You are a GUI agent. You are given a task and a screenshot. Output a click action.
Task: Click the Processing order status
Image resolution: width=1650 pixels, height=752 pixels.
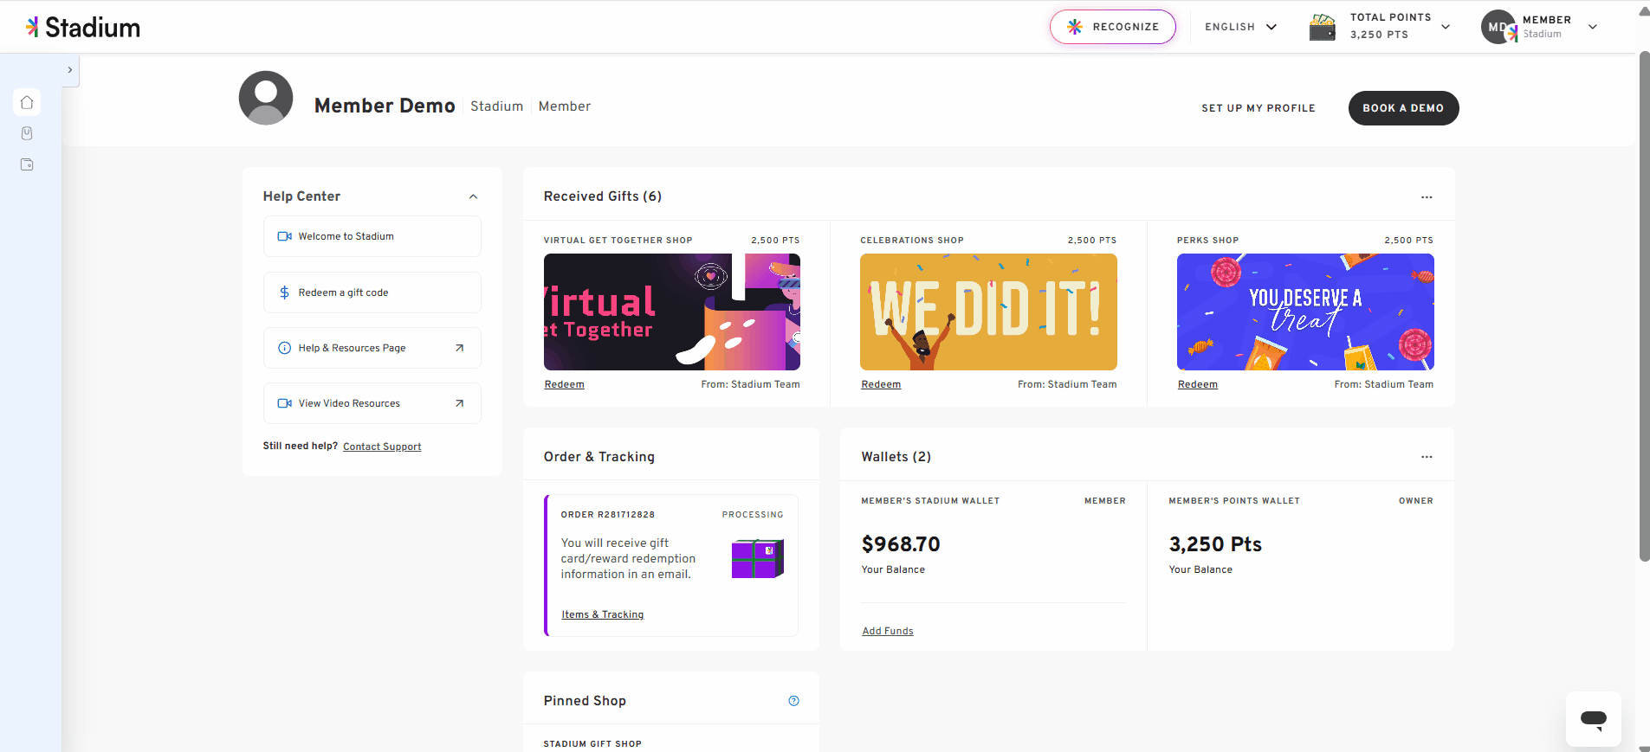[753, 515]
